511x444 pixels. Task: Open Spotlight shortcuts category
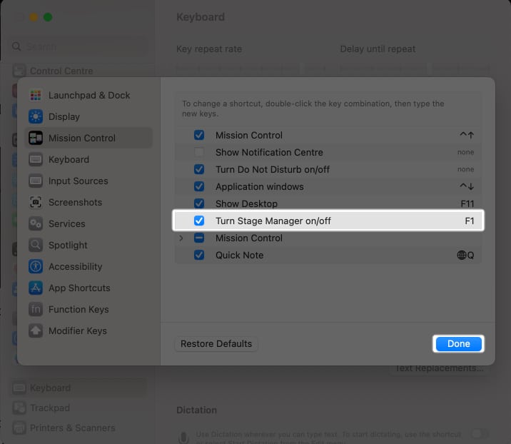(x=88, y=245)
